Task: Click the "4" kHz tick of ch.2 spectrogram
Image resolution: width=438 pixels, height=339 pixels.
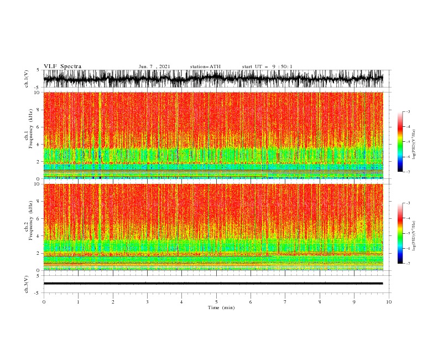Action: tap(39, 236)
